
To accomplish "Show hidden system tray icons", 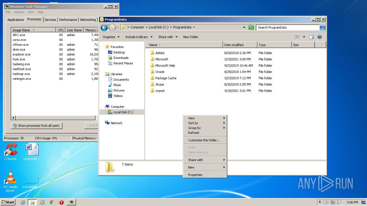I will click(320, 202).
